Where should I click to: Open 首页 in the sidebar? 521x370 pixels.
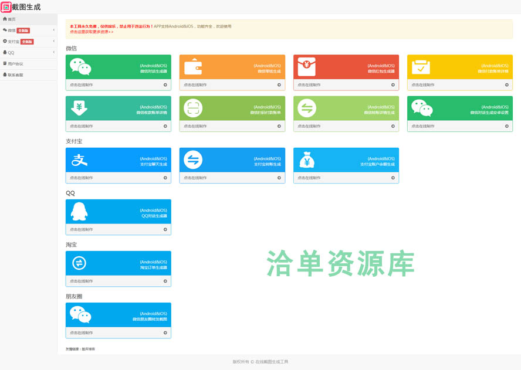coord(29,19)
